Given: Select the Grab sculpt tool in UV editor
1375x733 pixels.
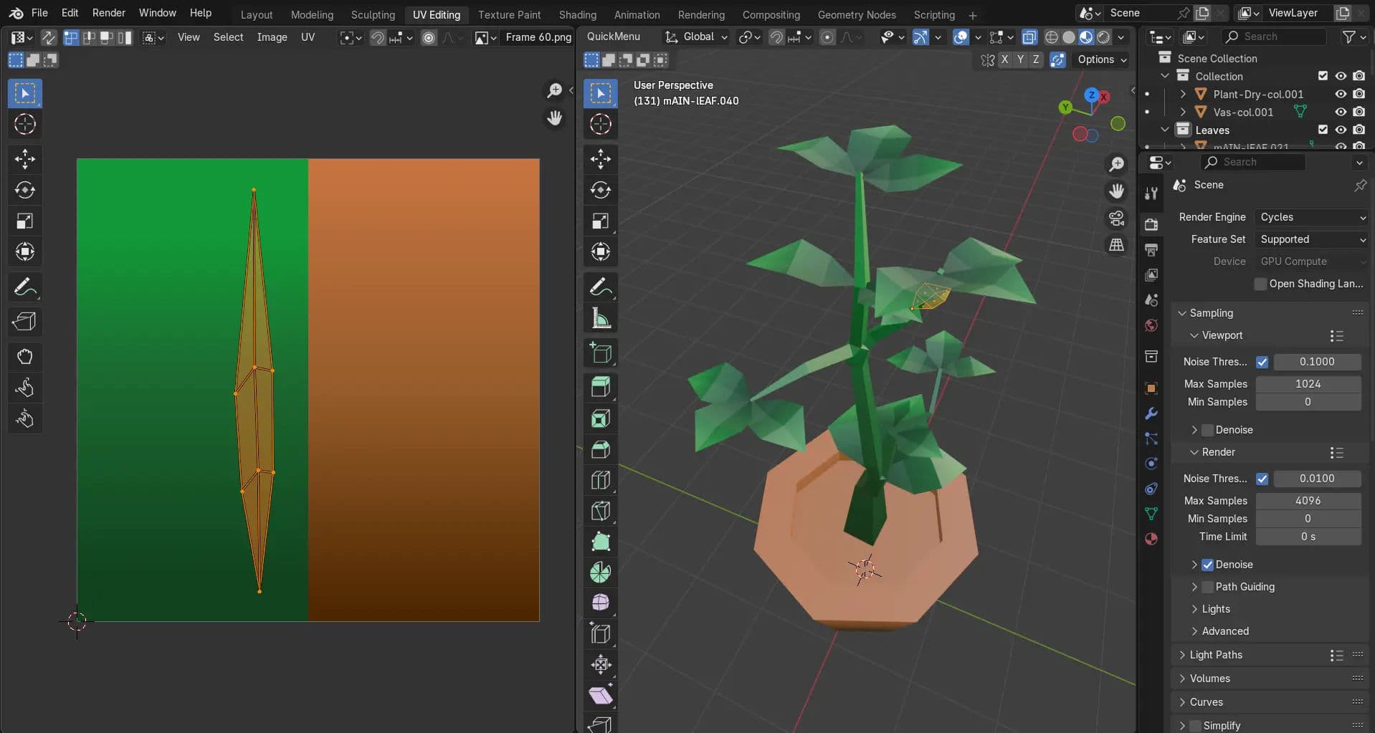Looking at the screenshot, I should tap(25, 357).
